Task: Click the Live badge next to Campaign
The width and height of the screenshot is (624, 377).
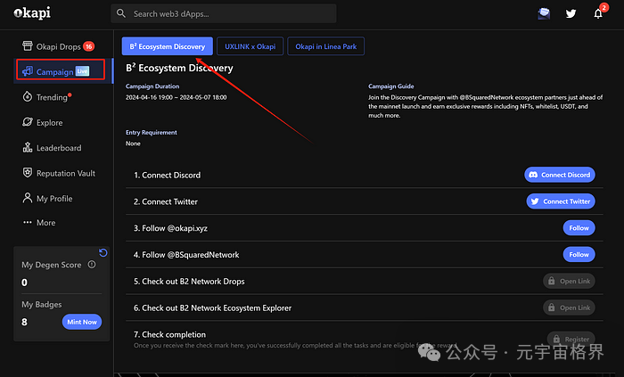Action: pos(82,71)
